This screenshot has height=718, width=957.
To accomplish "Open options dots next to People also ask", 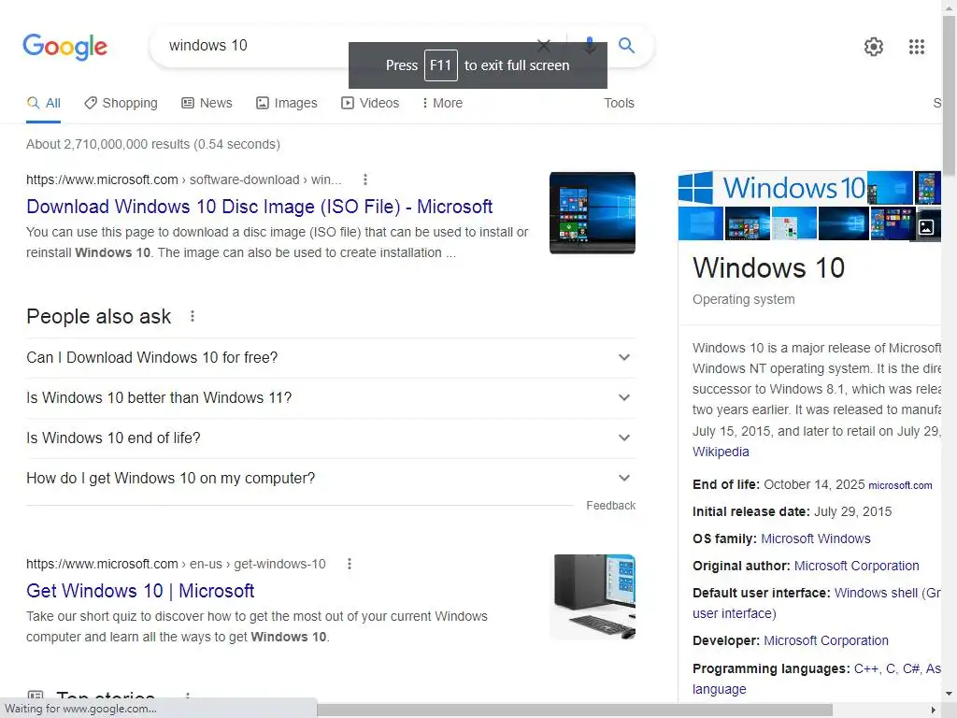I will pyautogui.click(x=193, y=316).
